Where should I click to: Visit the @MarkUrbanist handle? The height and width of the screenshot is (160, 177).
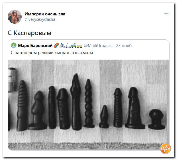pyautogui.click(x=98, y=46)
